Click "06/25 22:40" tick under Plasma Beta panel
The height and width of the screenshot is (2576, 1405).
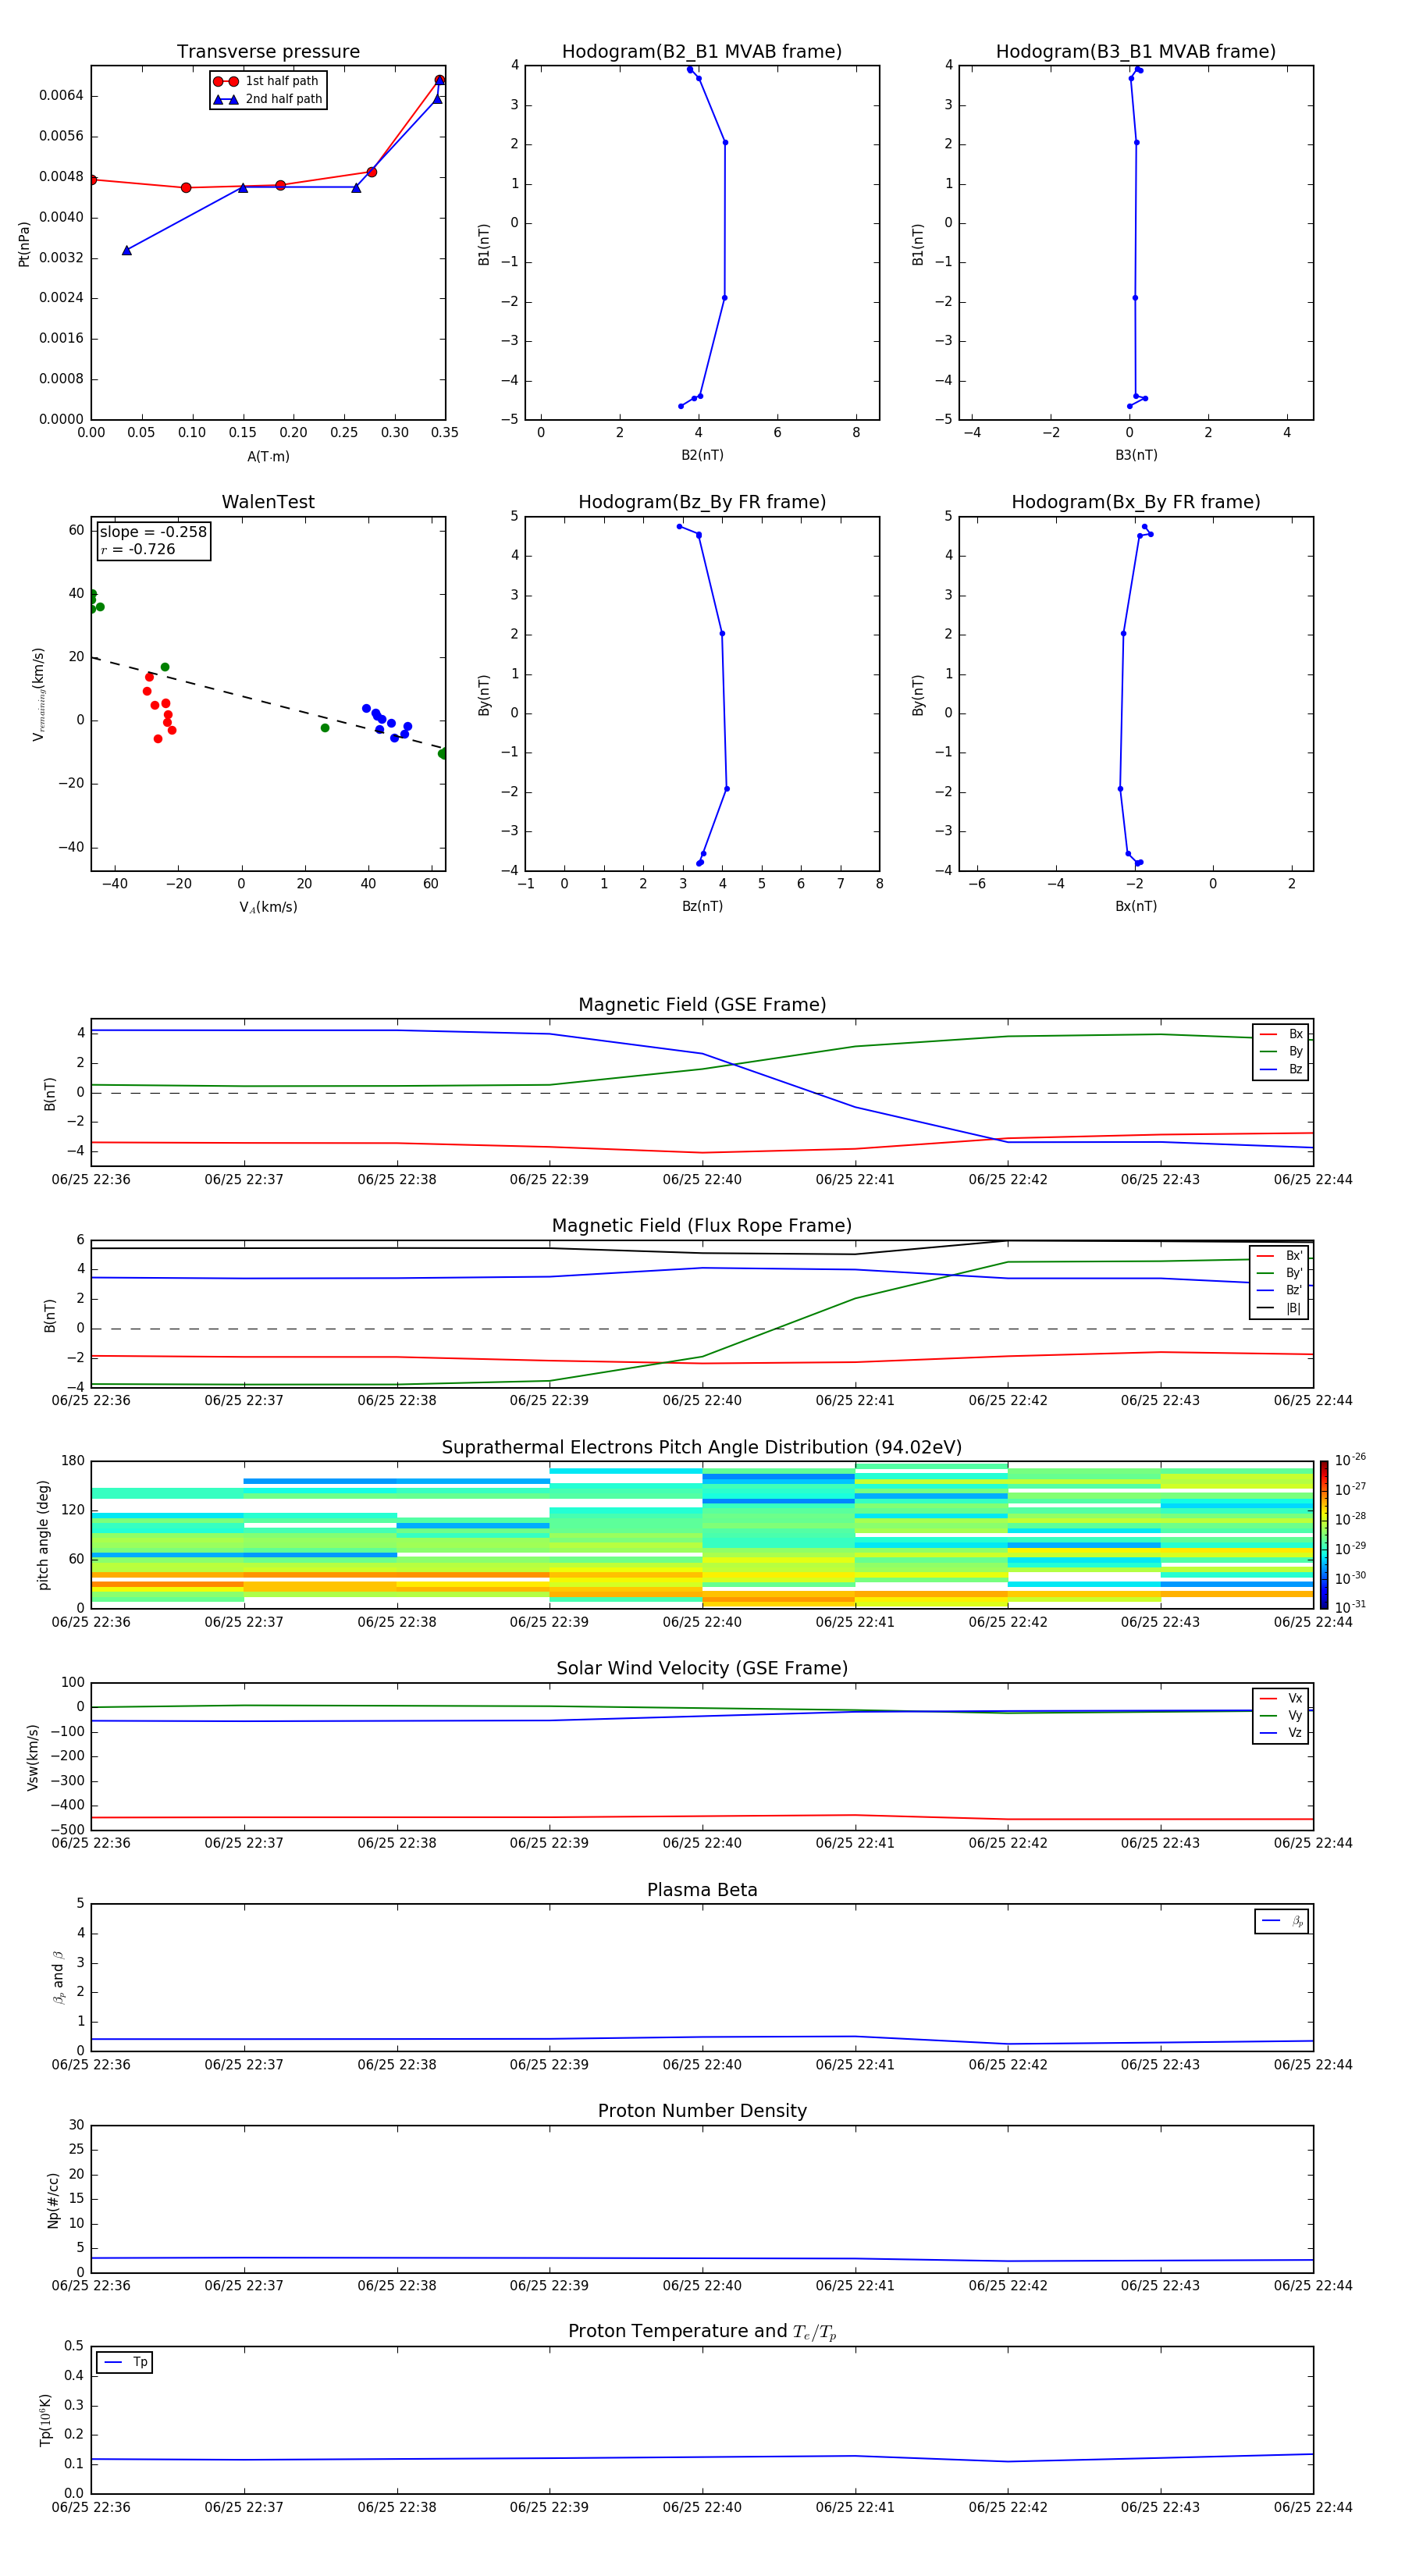click(x=702, y=2065)
